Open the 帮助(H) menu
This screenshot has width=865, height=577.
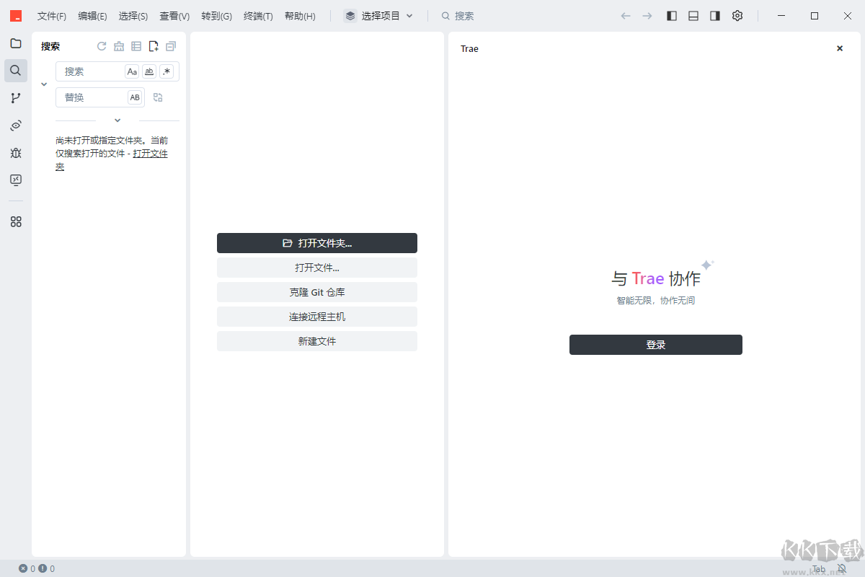300,16
